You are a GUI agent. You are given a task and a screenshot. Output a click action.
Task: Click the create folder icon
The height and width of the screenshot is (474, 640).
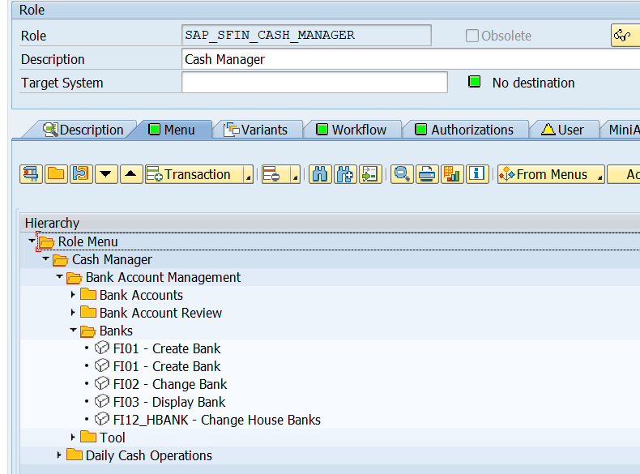click(56, 174)
